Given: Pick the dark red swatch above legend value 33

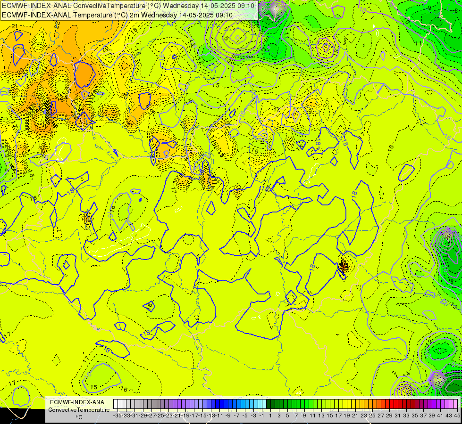Looking at the screenshot, I should point(404,404).
